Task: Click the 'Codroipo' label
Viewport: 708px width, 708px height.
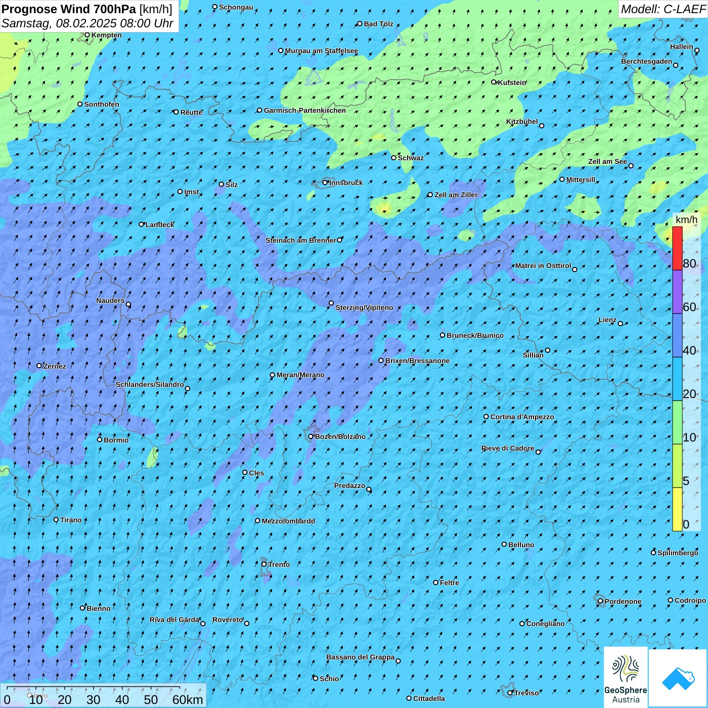Action: (690, 600)
